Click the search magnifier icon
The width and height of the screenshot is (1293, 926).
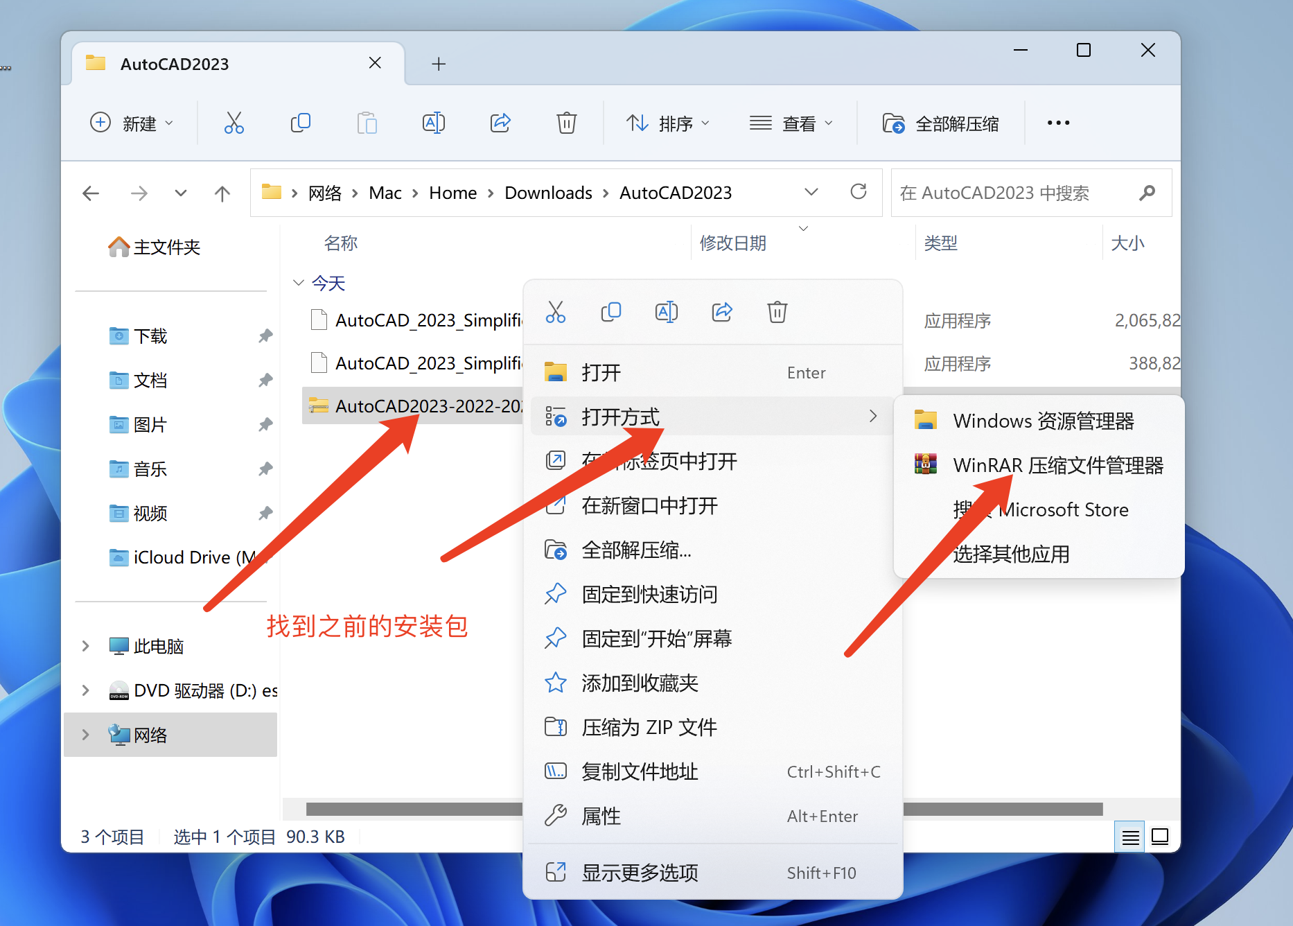pos(1147,193)
